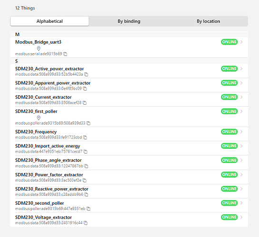Click UID text modbus:serial:ade9315b69
The width and height of the screenshot is (259, 237).
point(38,54)
